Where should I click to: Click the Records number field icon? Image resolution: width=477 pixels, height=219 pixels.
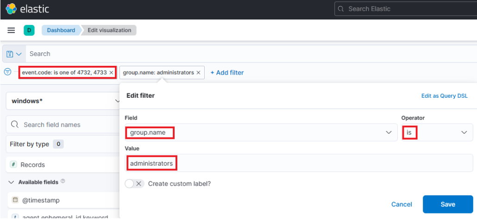coord(13,165)
